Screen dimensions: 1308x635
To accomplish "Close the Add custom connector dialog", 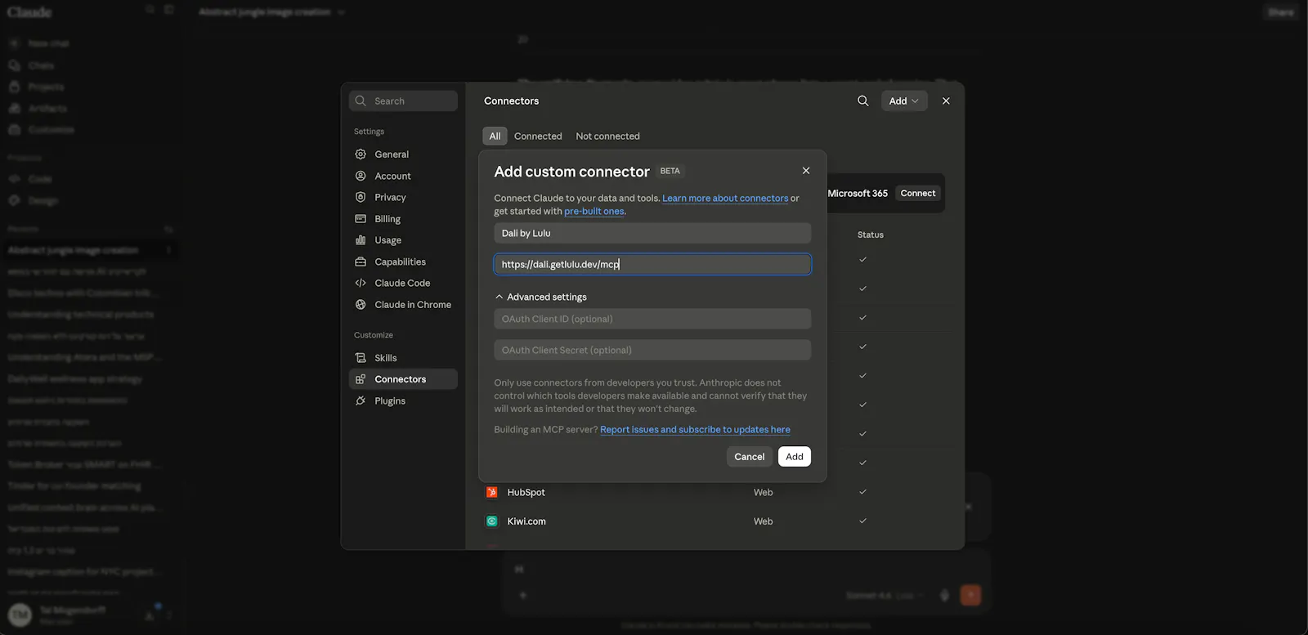I will (806, 171).
